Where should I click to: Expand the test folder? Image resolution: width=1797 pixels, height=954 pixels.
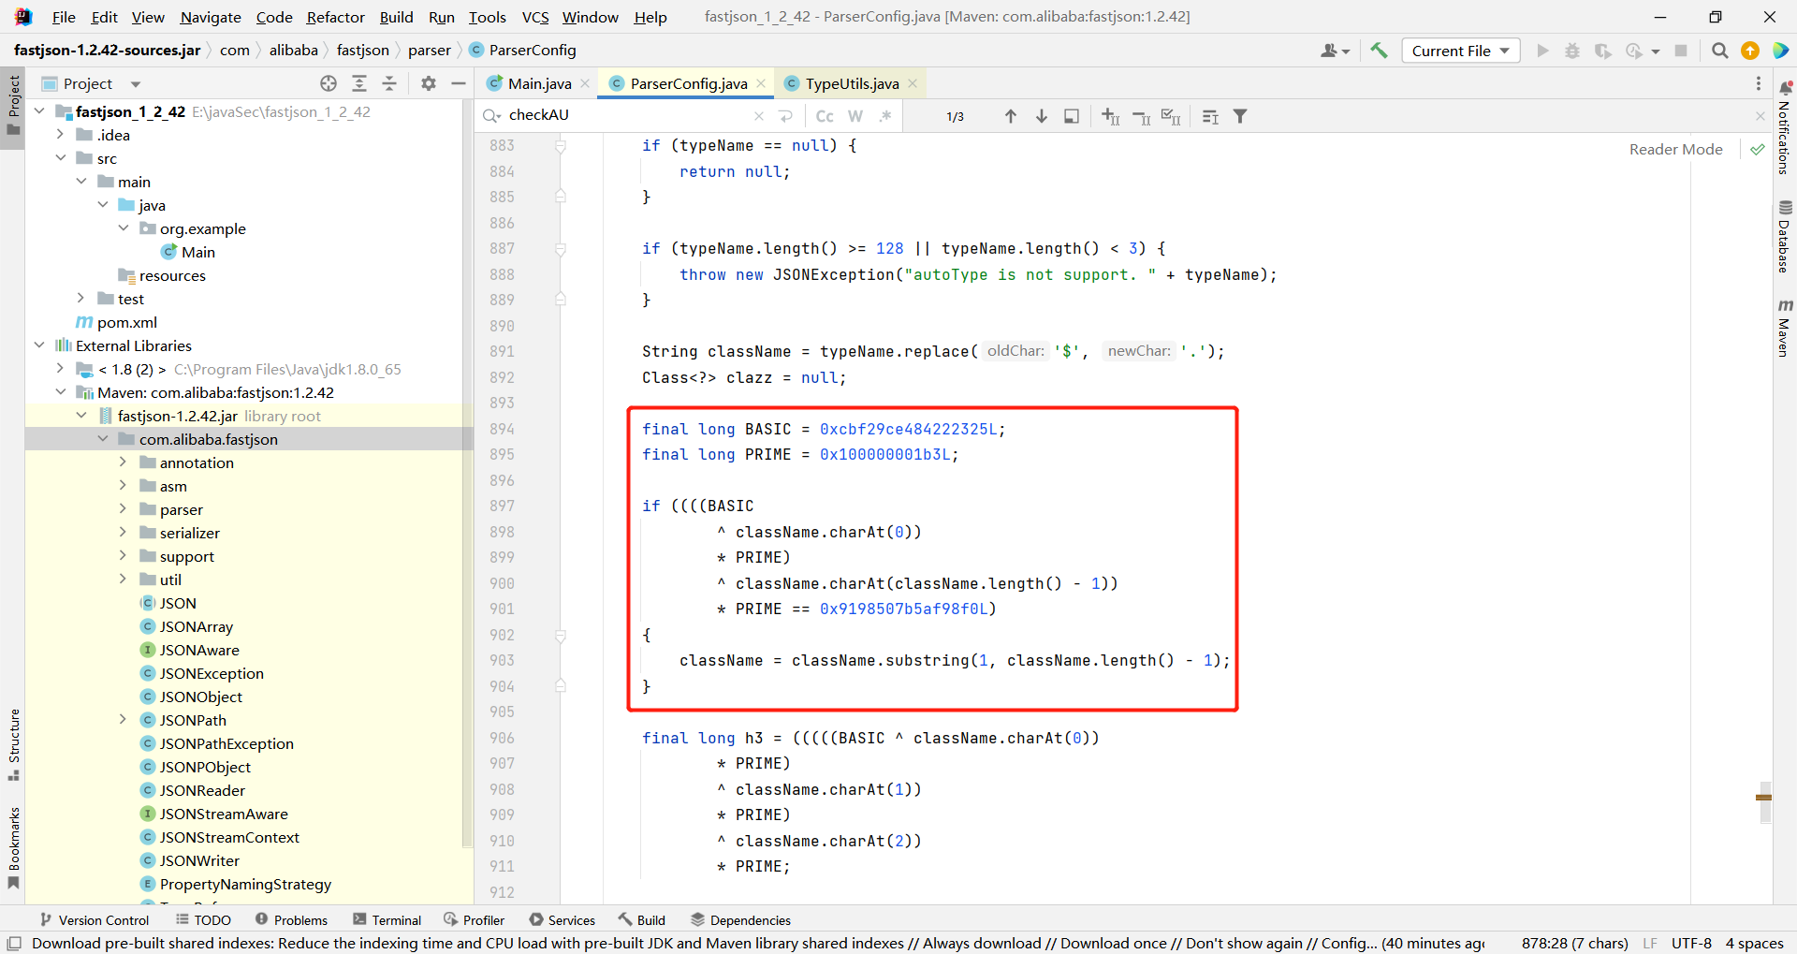click(x=81, y=299)
